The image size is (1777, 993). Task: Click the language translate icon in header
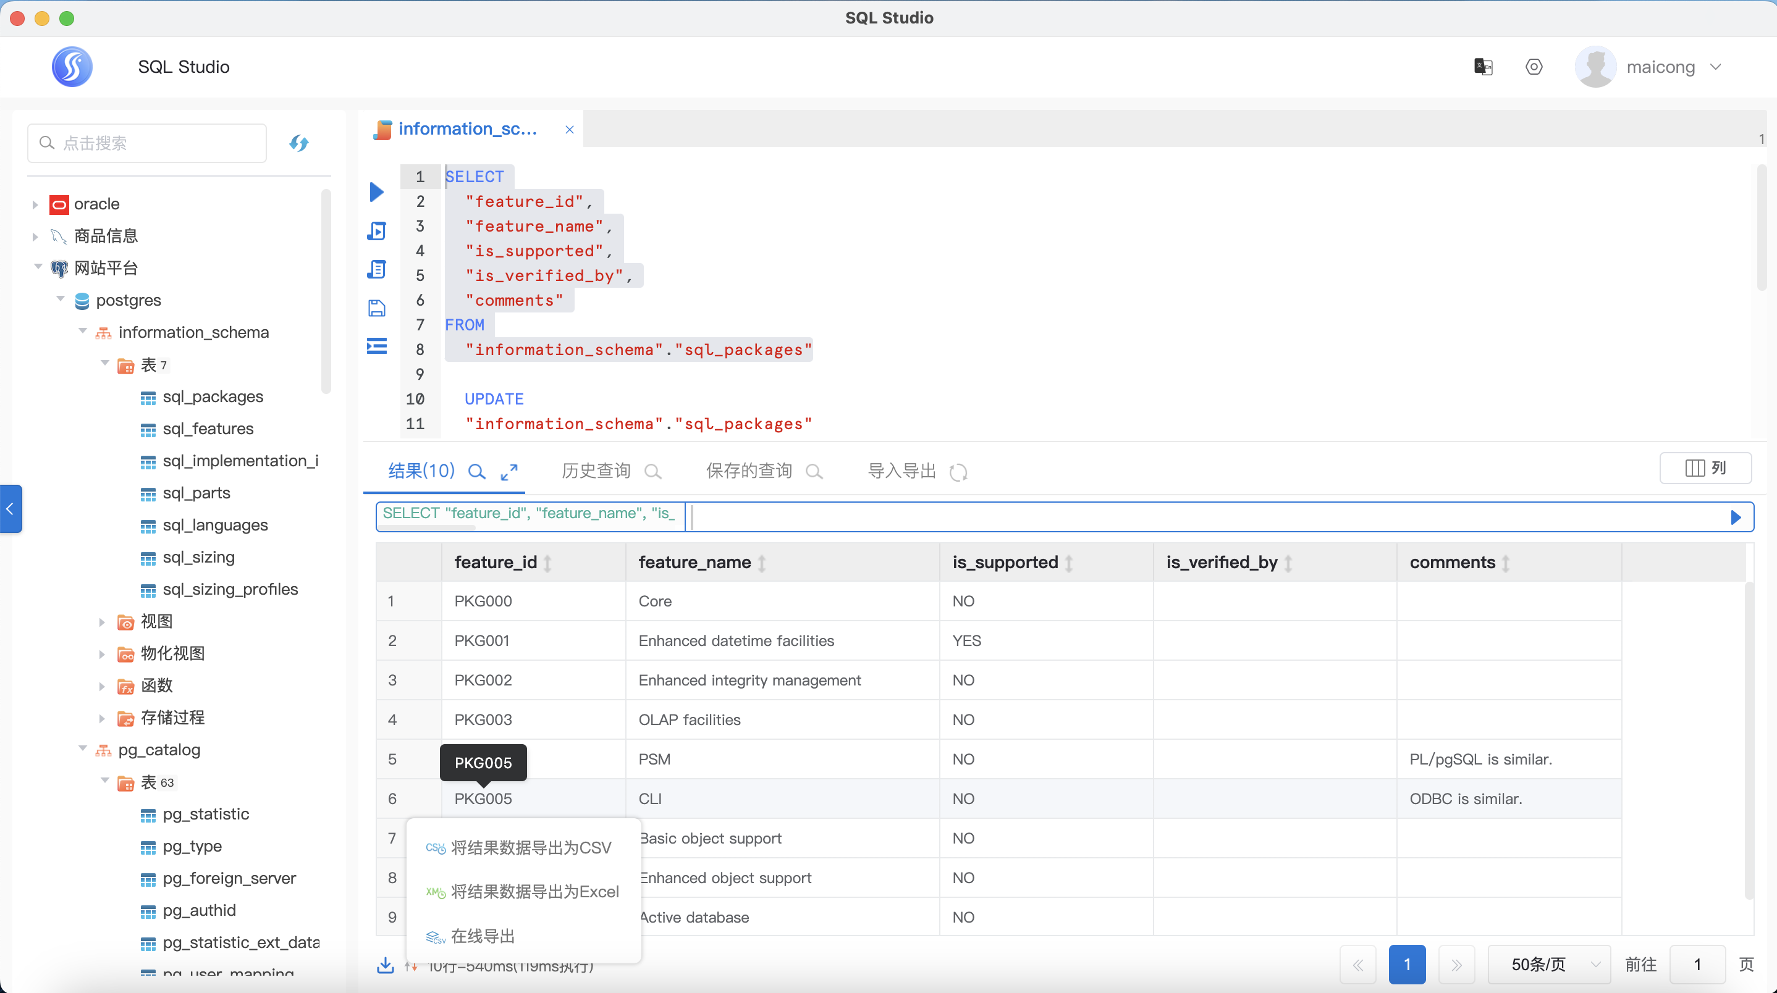point(1483,67)
